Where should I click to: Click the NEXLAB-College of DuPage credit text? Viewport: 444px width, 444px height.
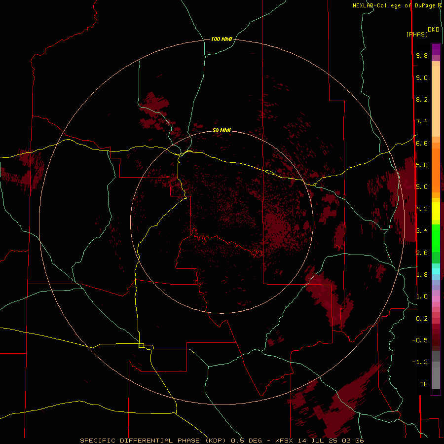394,5
